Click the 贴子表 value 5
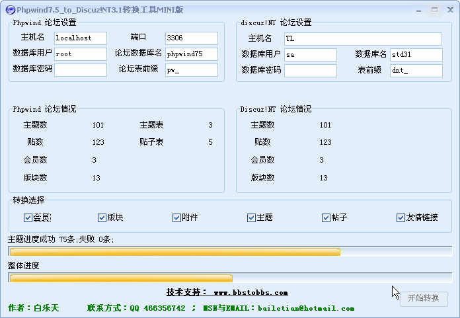The height and width of the screenshot is (318, 460). click(x=210, y=143)
